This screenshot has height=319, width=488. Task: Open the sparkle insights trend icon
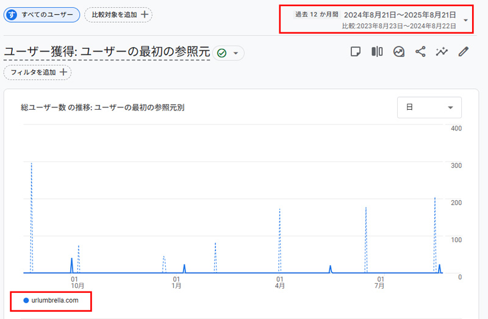click(442, 52)
